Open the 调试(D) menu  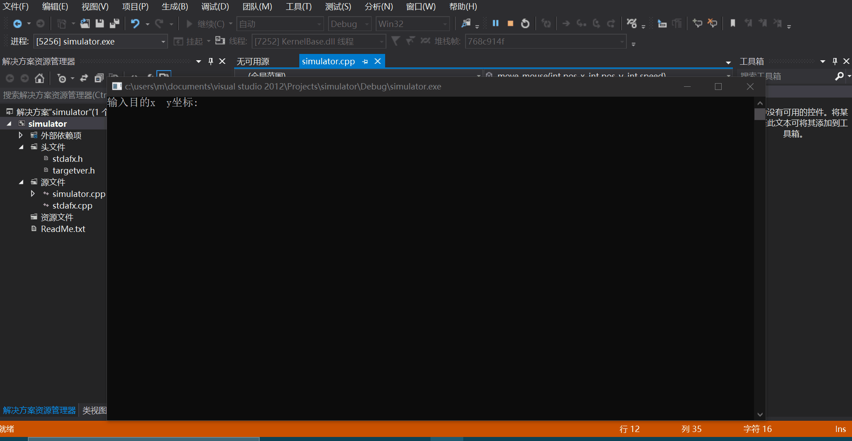click(215, 7)
